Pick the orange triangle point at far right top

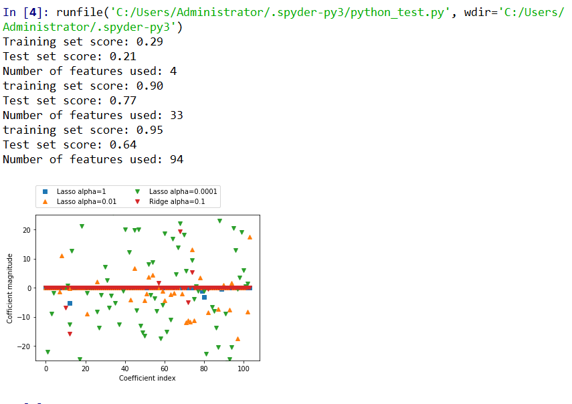coord(250,237)
